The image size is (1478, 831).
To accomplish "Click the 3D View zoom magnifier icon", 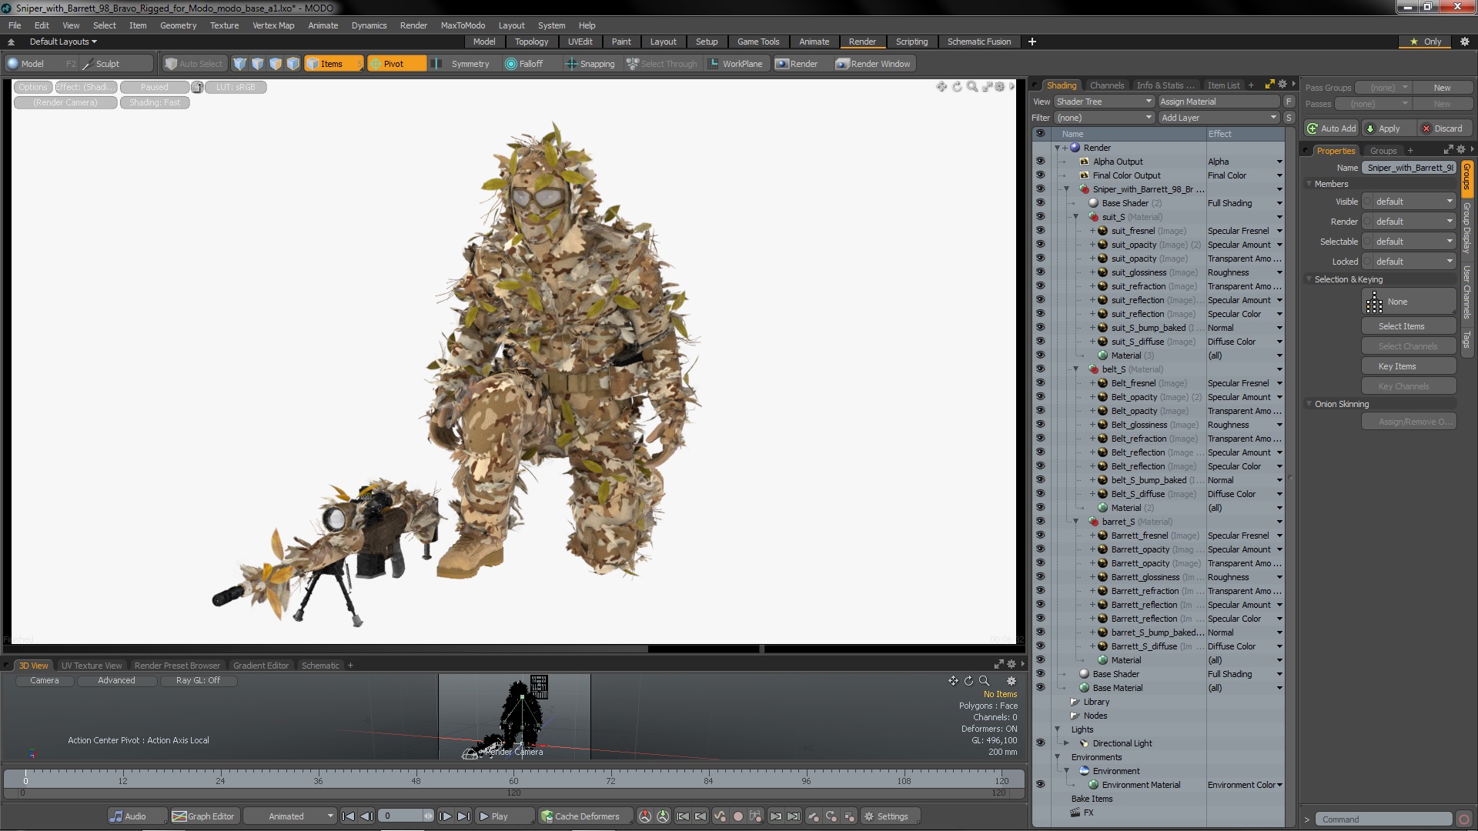I will coord(984,681).
